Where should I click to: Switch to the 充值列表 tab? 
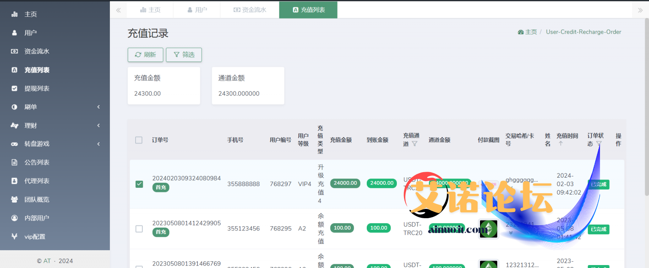[x=308, y=10]
